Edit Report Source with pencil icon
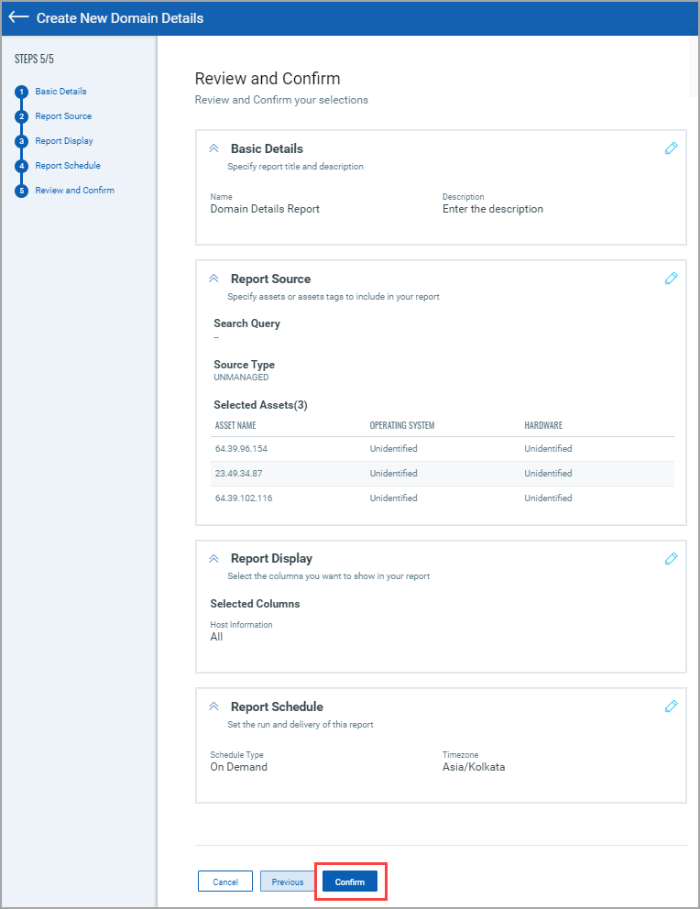 click(671, 279)
